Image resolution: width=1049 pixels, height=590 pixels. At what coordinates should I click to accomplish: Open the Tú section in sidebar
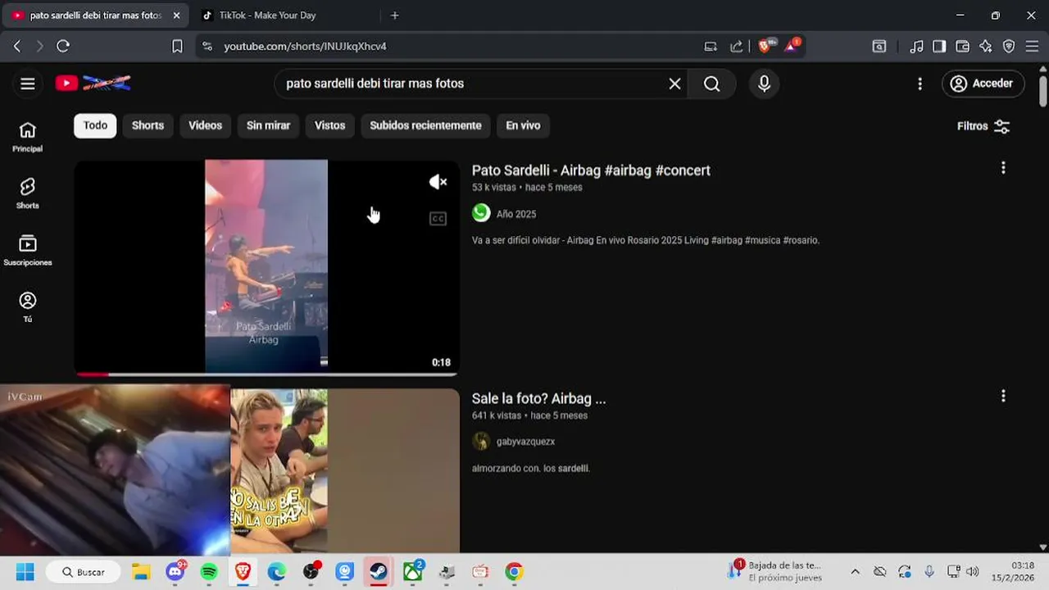click(x=28, y=307)
